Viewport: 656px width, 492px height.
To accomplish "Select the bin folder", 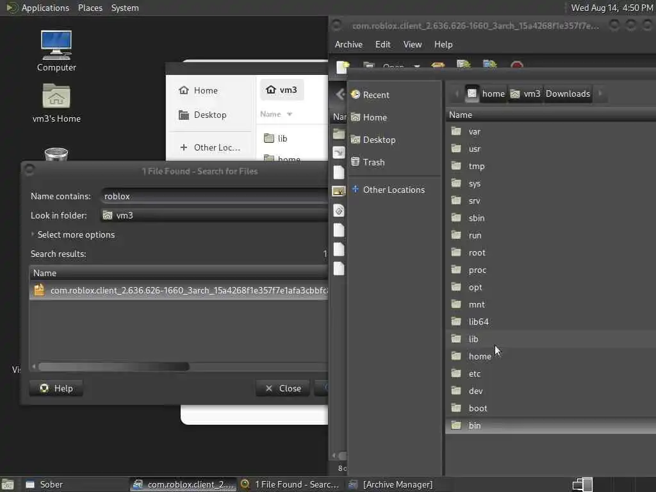I will click(550, 425).
